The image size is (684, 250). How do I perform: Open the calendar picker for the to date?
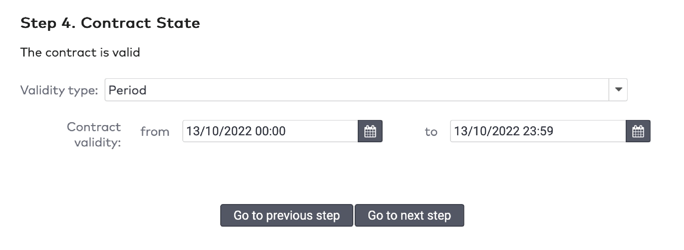tap(638, 131)
